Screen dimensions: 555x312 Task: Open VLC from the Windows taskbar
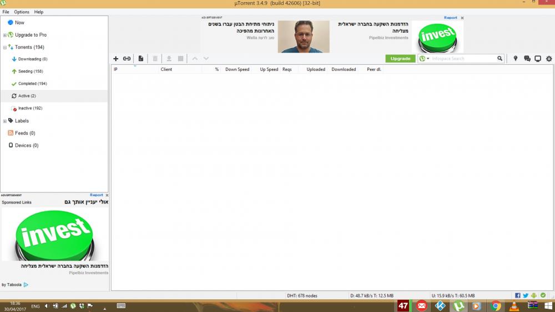[x=514, y=306]
